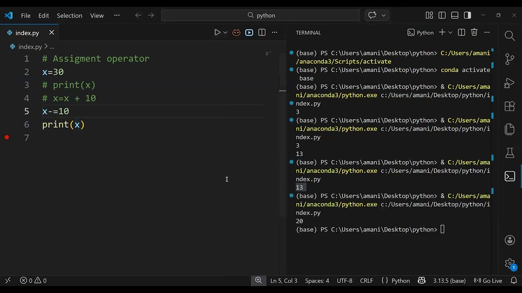Open the File menu
This screenshot has height=293, width=522.
26,15
